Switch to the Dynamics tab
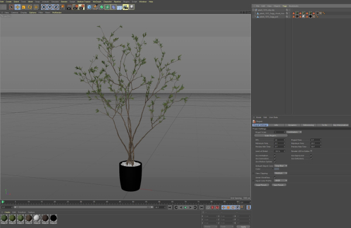351x228 pixels. coord(292,125)
